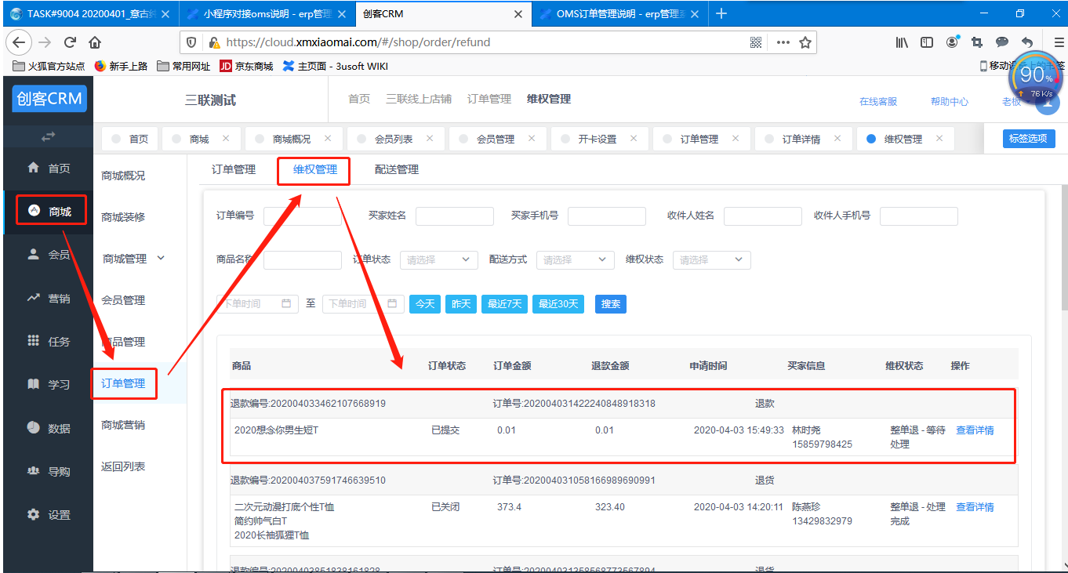This screenshot has height=573, width=1068.
Task: Switch to the 订单详情 page tab
Action: [x=801, y=139]
